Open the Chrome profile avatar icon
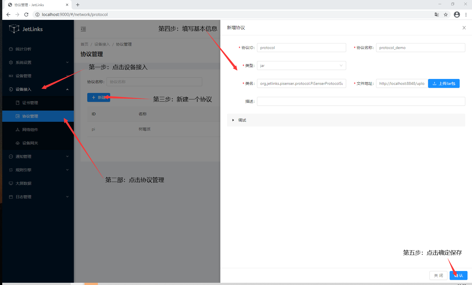 coord(457,15)
